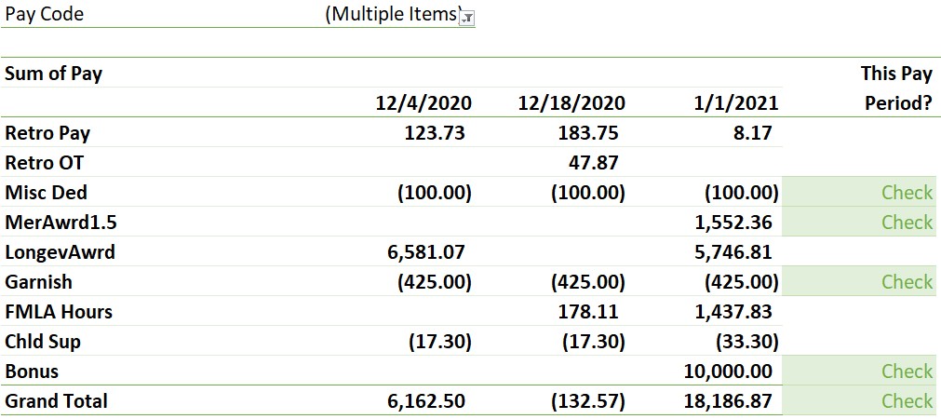941x419 pixels.
Task: Select the 12/18/2020 column header
Action: [x=571, y=102]
